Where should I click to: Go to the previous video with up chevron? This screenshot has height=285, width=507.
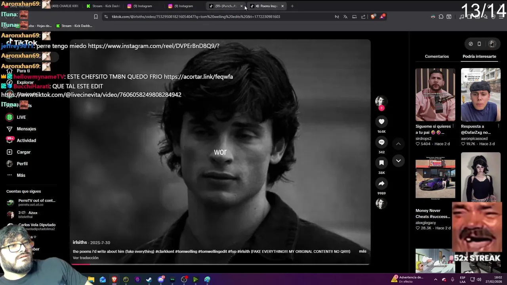[398, 144]
